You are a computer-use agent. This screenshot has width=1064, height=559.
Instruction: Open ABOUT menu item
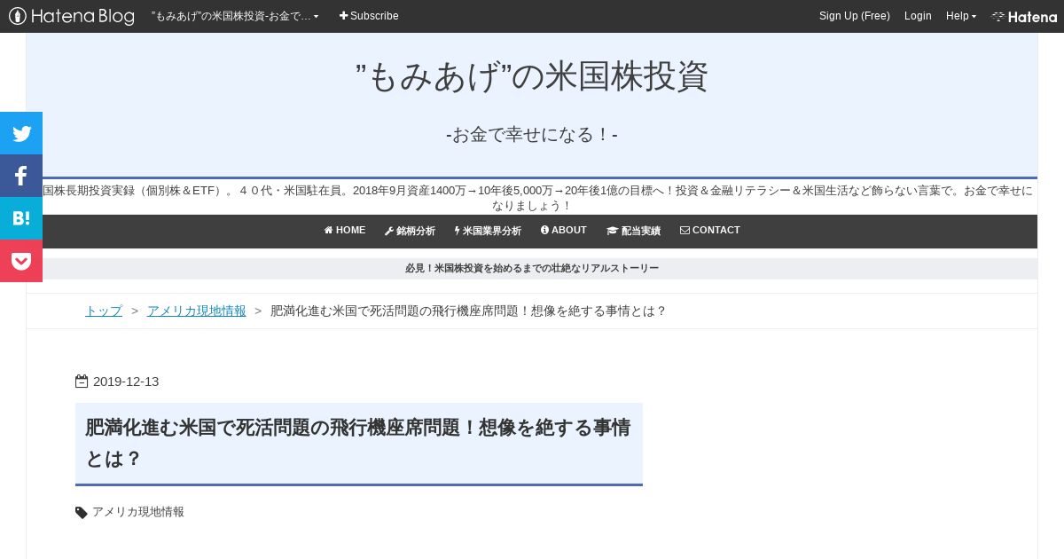pyautogui.click(x=564, y=231)
